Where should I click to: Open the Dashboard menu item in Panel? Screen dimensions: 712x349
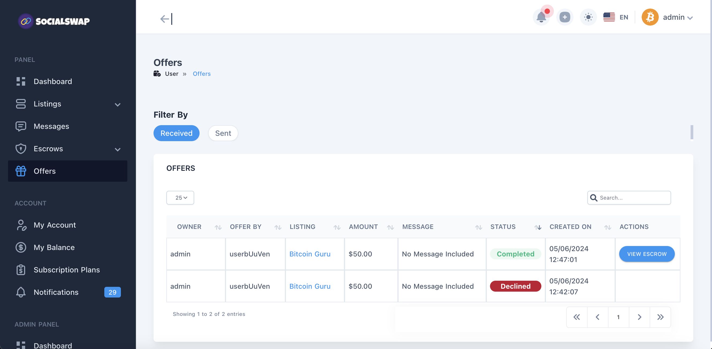pos(67,81)
